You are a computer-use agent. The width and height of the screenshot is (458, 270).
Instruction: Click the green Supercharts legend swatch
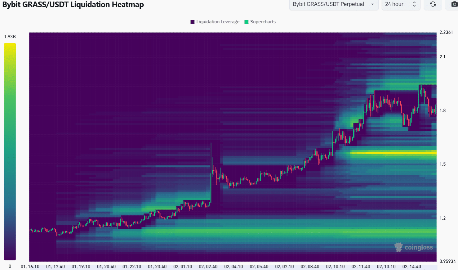click(x=247, y=22)
